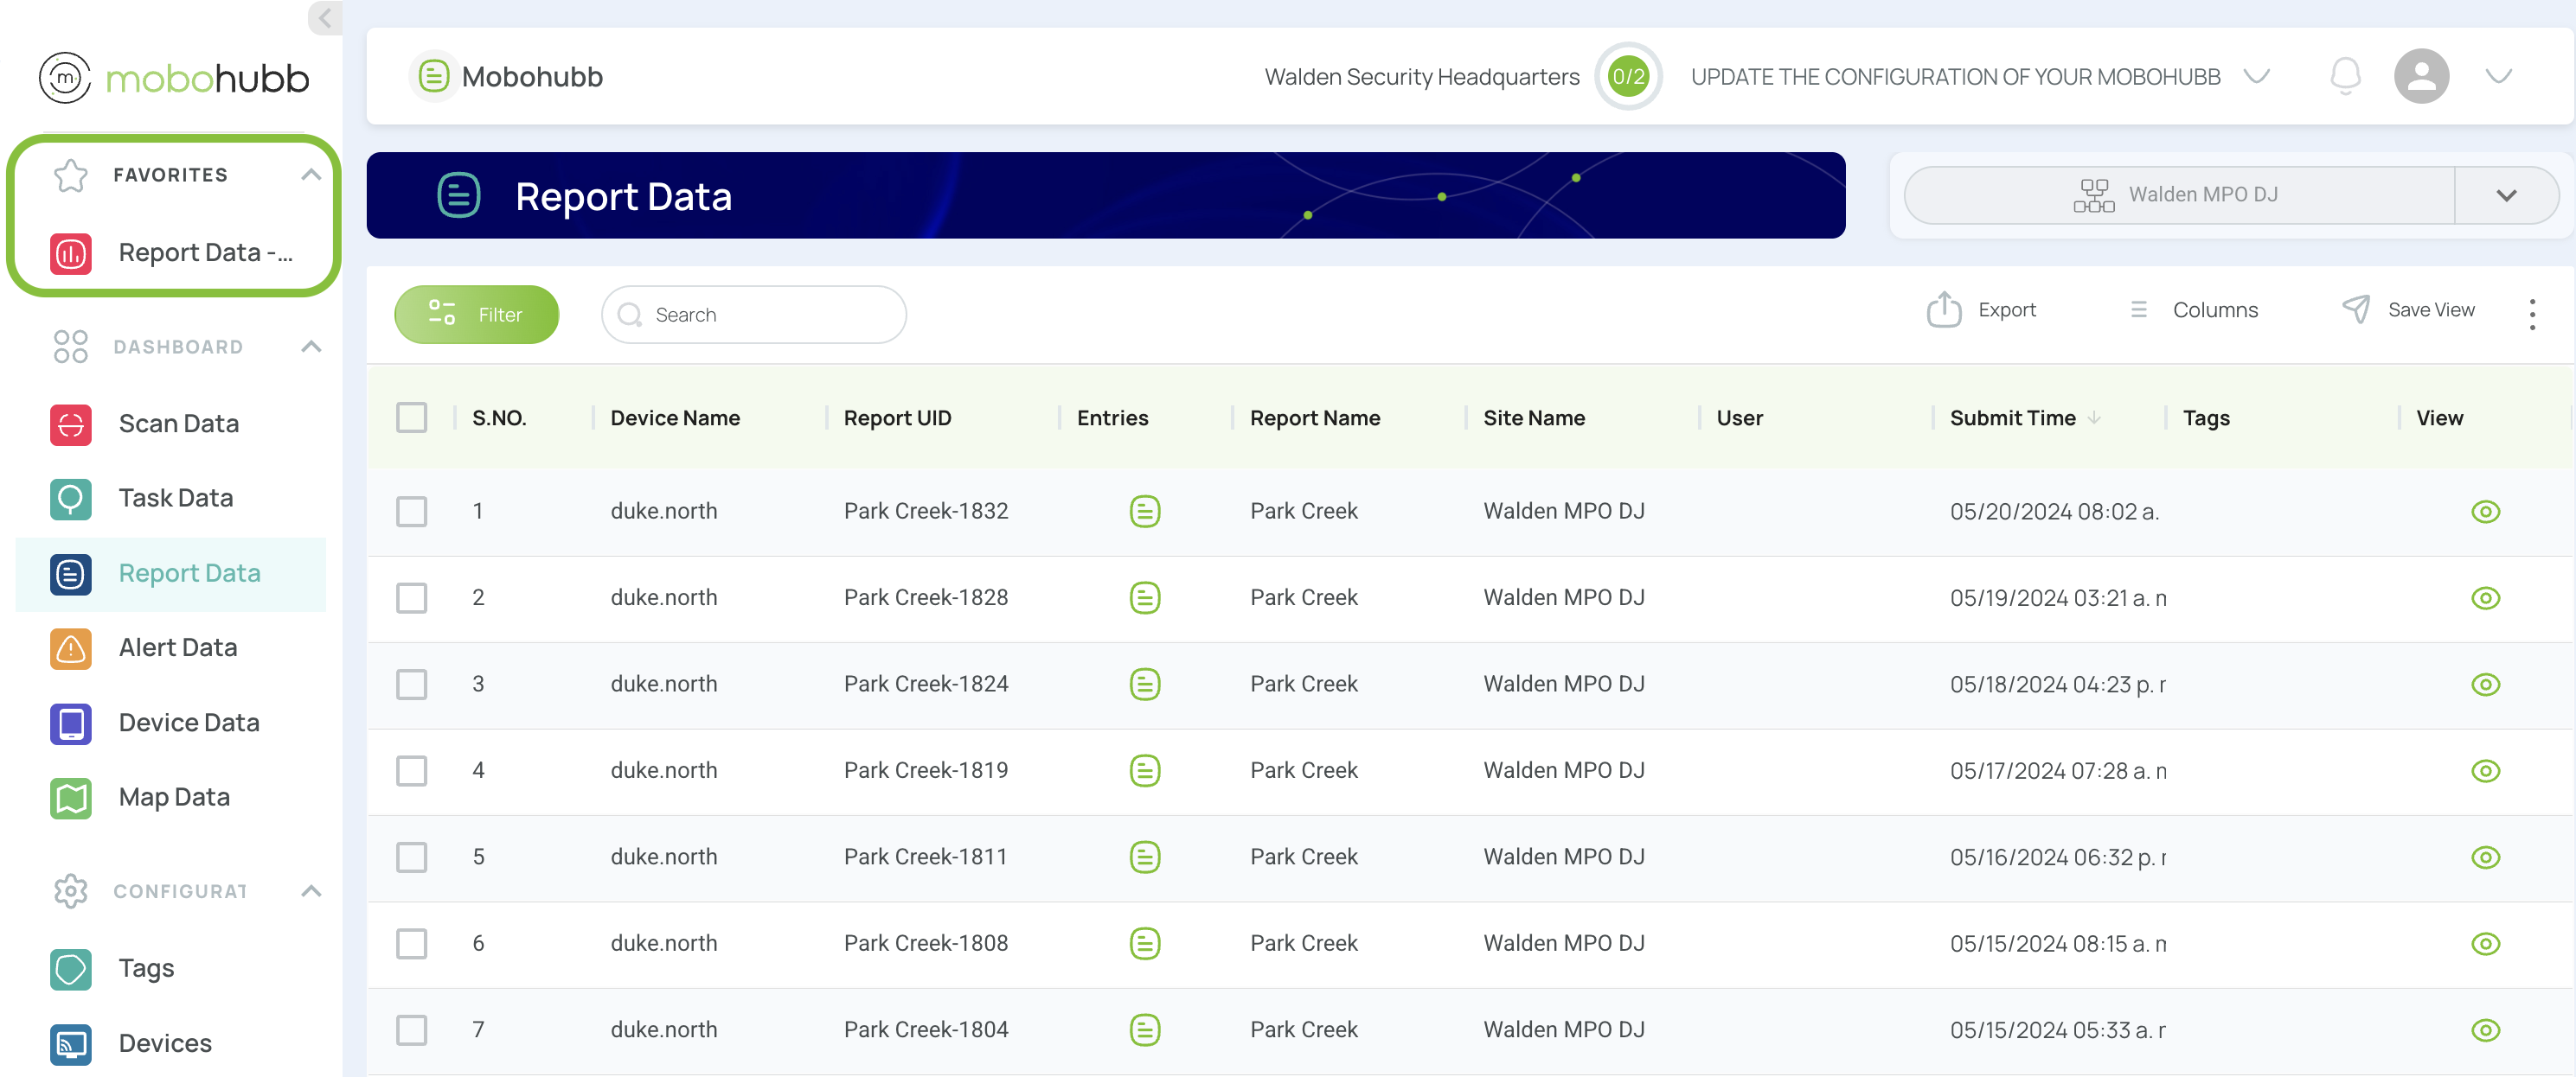Click the mobohubb logo
Viewport: 2576px width, 1077px height.
(x=174, y=77)
